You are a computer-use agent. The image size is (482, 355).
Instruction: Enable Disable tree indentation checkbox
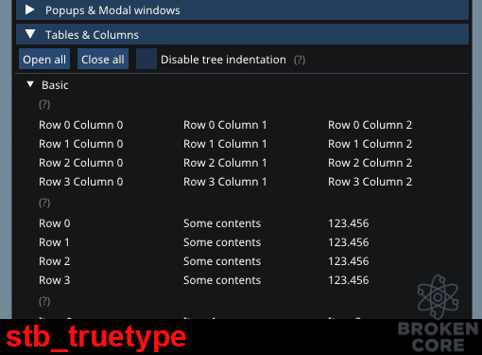(146, 60)
